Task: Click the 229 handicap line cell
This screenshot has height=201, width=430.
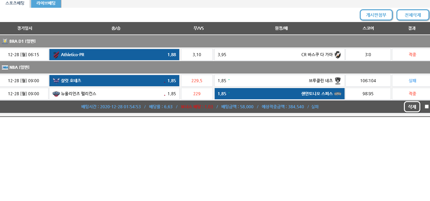Action: 197,94
